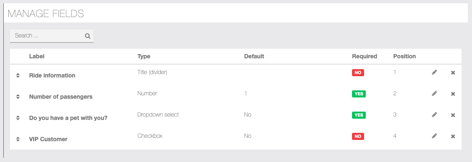Delete the pet question field

pyautogui.click(x=453, y=115)
